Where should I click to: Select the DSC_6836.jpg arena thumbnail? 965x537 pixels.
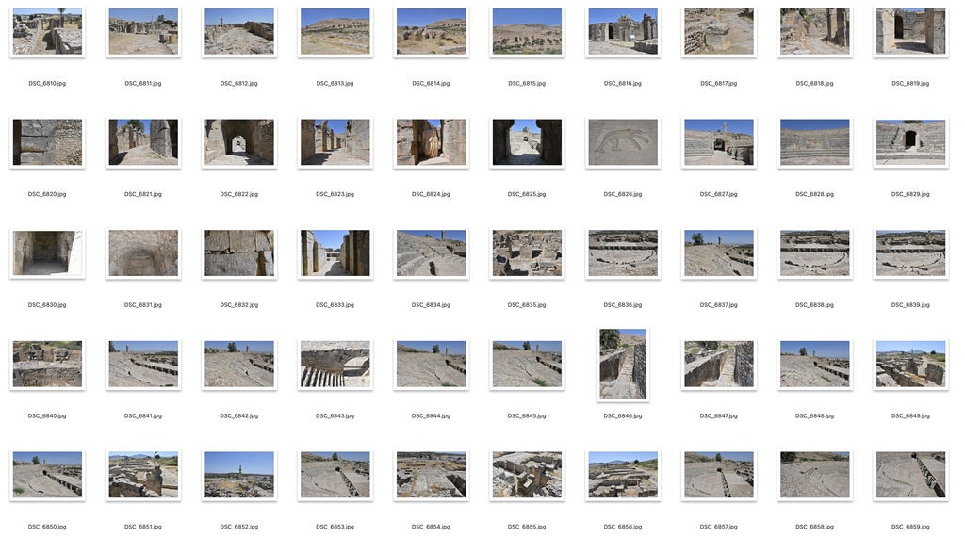coord(624,252)
